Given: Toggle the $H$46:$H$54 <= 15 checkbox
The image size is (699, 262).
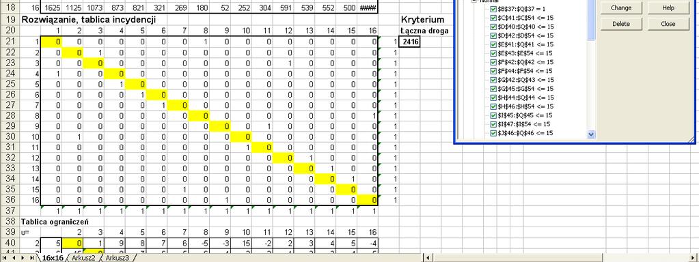Looking at the screenshot, I should (x=493, y=106).
